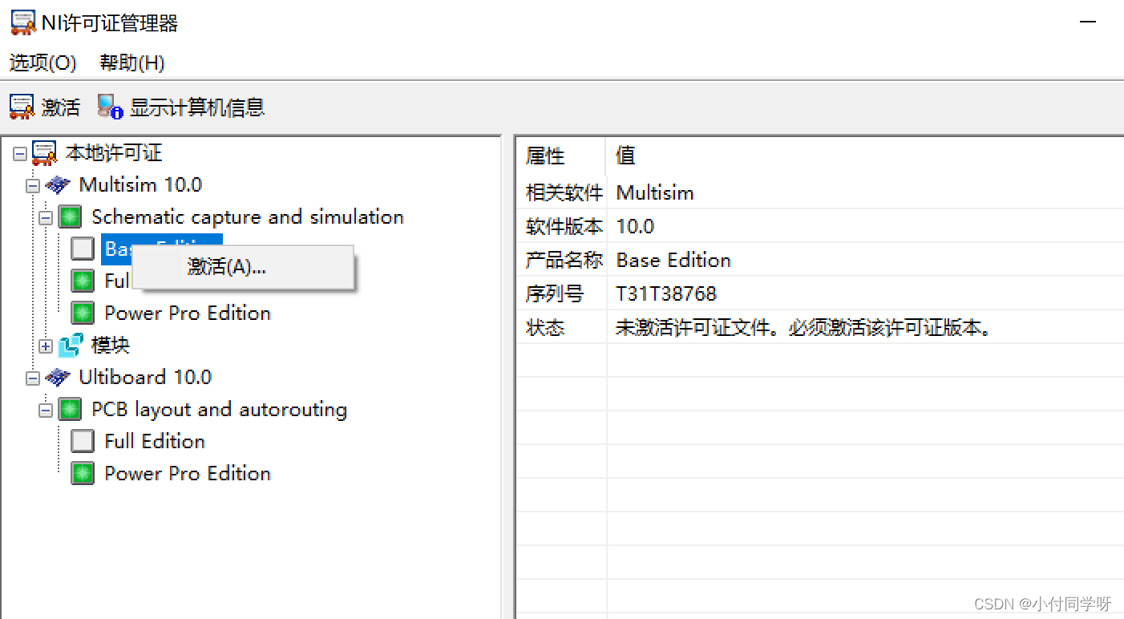Click green status icon beside Multisim Full Edition
1124x619 pixels.
click(x=83, y=281)
